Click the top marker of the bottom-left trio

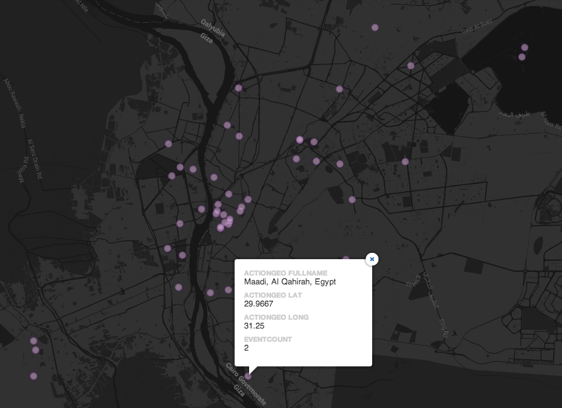click(33, 341)
